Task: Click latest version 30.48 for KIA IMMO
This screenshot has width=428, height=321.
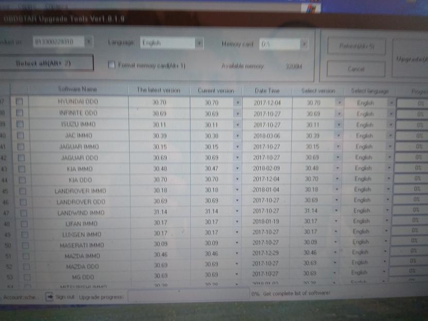Action: click(x=160, y=169)
